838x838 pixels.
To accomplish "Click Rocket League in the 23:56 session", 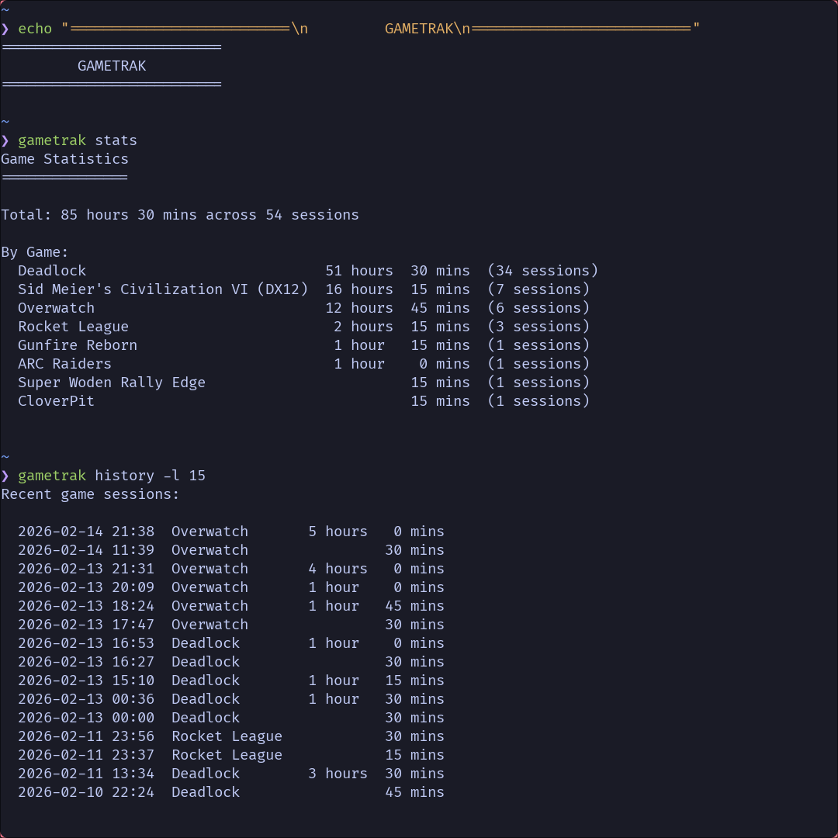I will (x=227, y=736).
